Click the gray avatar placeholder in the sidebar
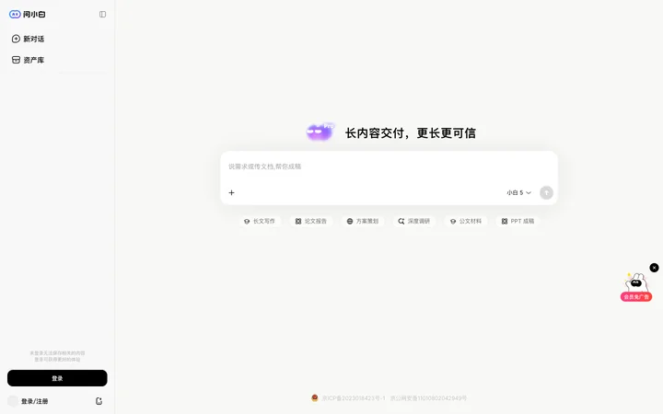663x414 pixels. 13,401
